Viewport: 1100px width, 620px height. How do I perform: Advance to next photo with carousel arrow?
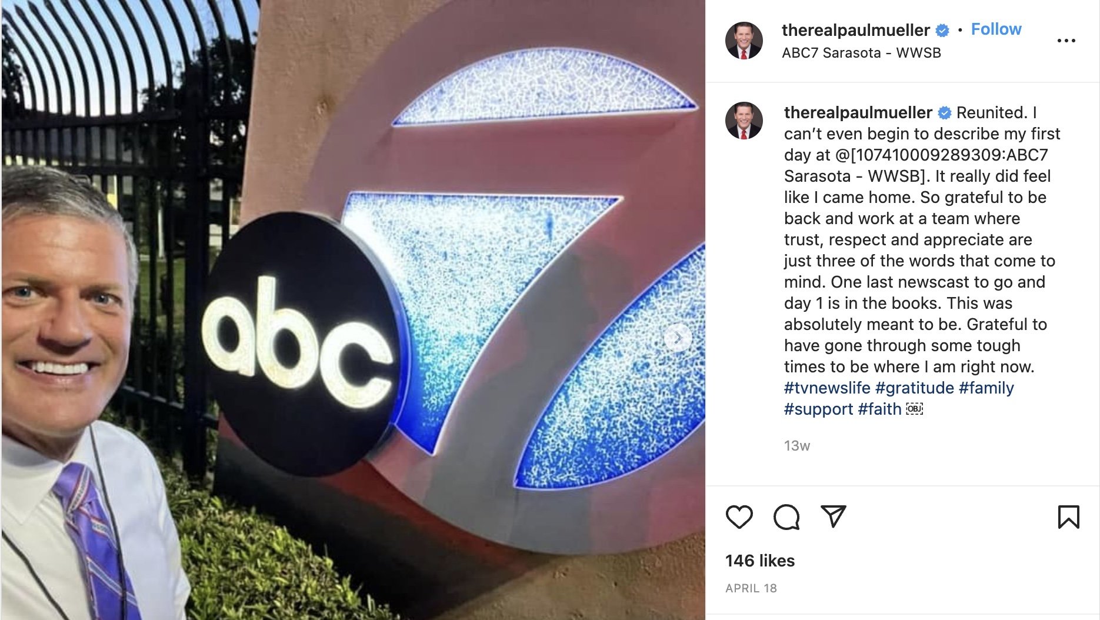pos(678,338)
